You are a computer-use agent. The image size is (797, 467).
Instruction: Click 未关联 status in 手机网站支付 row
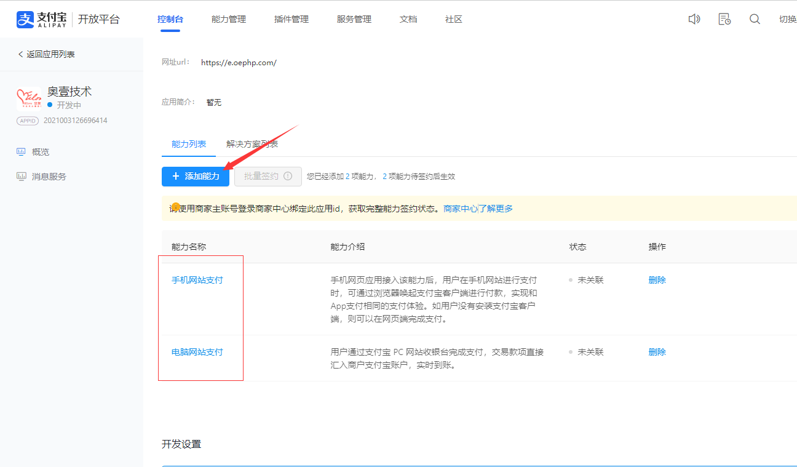[590, 280]
